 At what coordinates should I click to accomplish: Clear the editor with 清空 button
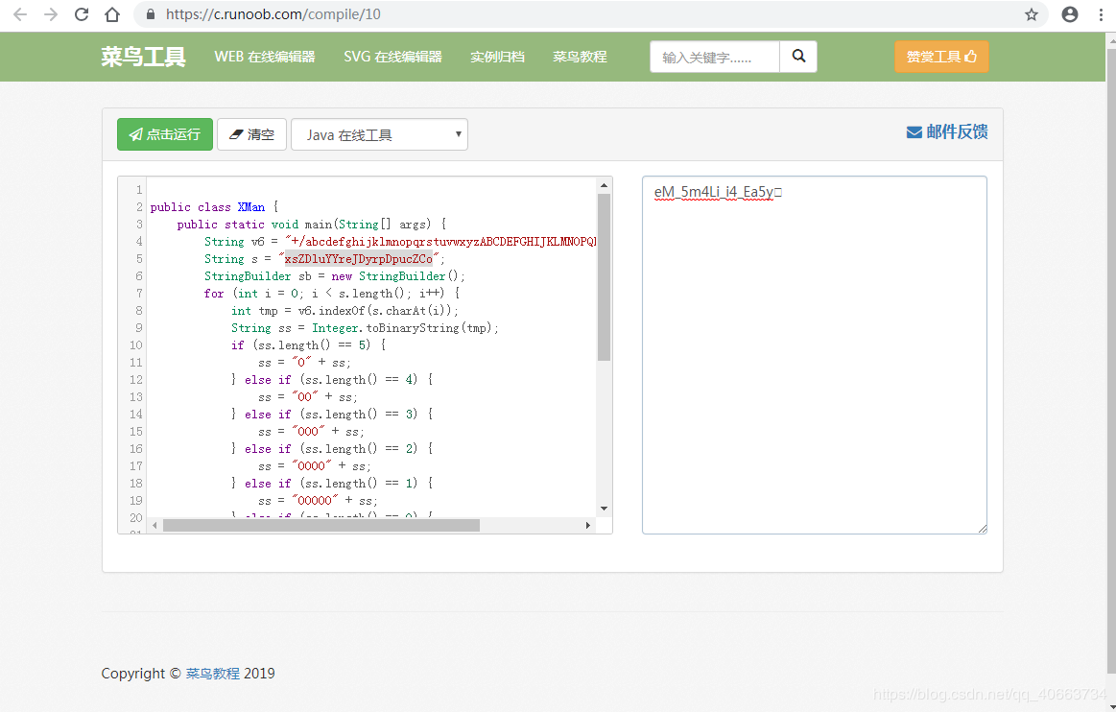click(252, 133)
